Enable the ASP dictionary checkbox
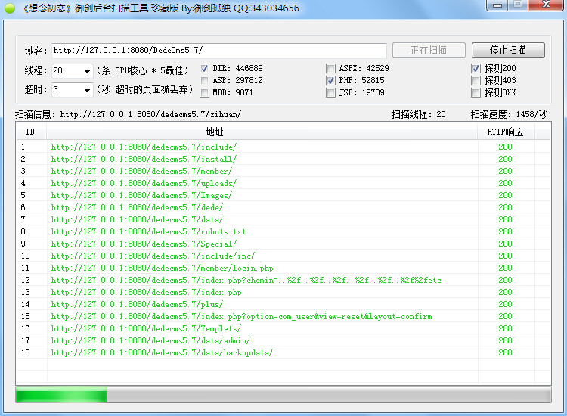 (205, 81)
